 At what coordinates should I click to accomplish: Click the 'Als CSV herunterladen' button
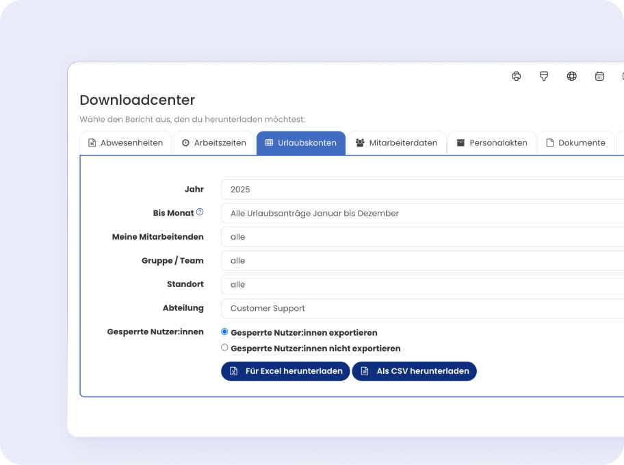pyautogui.click(x=414, y=371)
